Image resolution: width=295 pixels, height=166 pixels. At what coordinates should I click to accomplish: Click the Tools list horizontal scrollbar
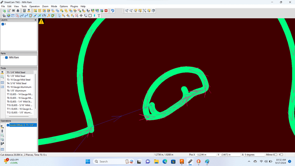pyautogui.click(x=19, y=116)
